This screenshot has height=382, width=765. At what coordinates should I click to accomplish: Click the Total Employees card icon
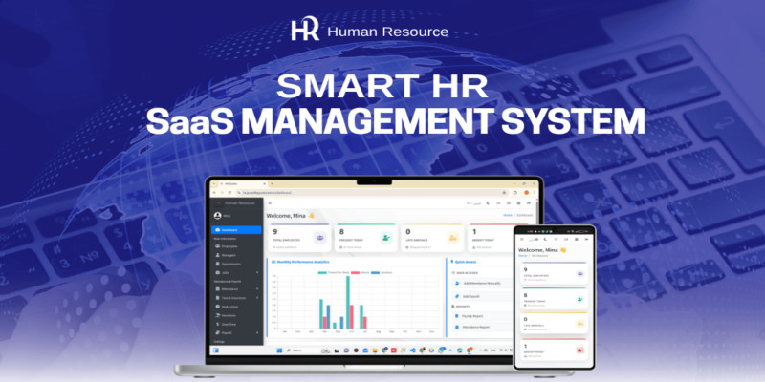pyautogui.click(x=317, y=239)
